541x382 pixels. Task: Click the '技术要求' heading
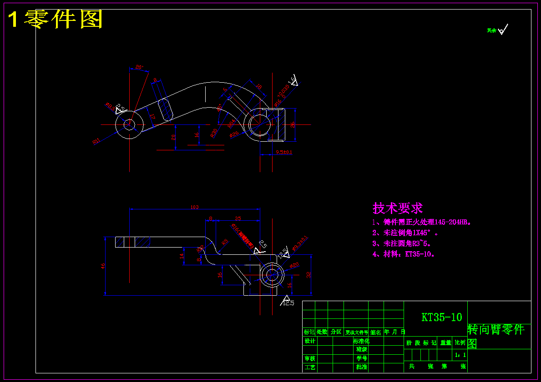click(x=398, y=208)
